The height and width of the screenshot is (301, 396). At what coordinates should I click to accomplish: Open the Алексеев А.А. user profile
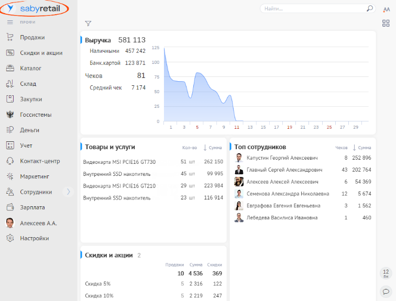pyautogui.click(x=38, y=223)
